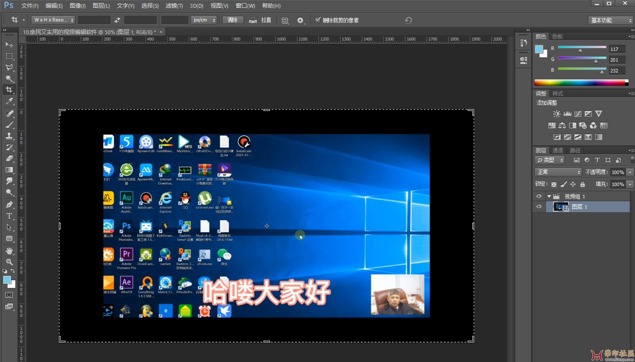635x362 pixels.
Task: Swap width and height crop values
Action: (x=117, y=20)
